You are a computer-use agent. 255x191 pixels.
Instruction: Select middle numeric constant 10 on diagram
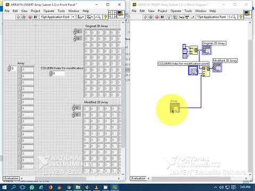[184, 51]
